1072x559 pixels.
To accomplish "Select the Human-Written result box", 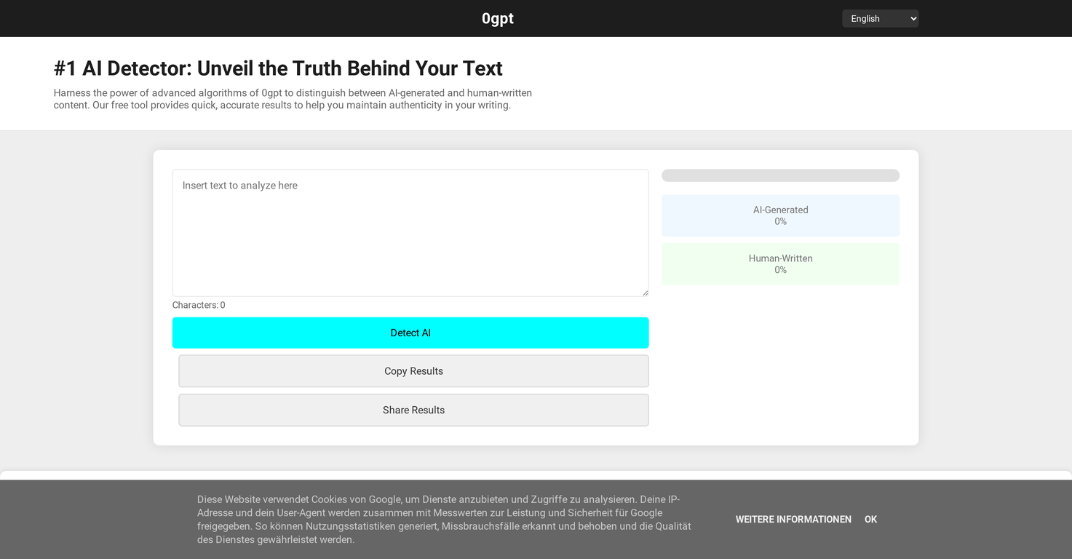I will 780,264.
